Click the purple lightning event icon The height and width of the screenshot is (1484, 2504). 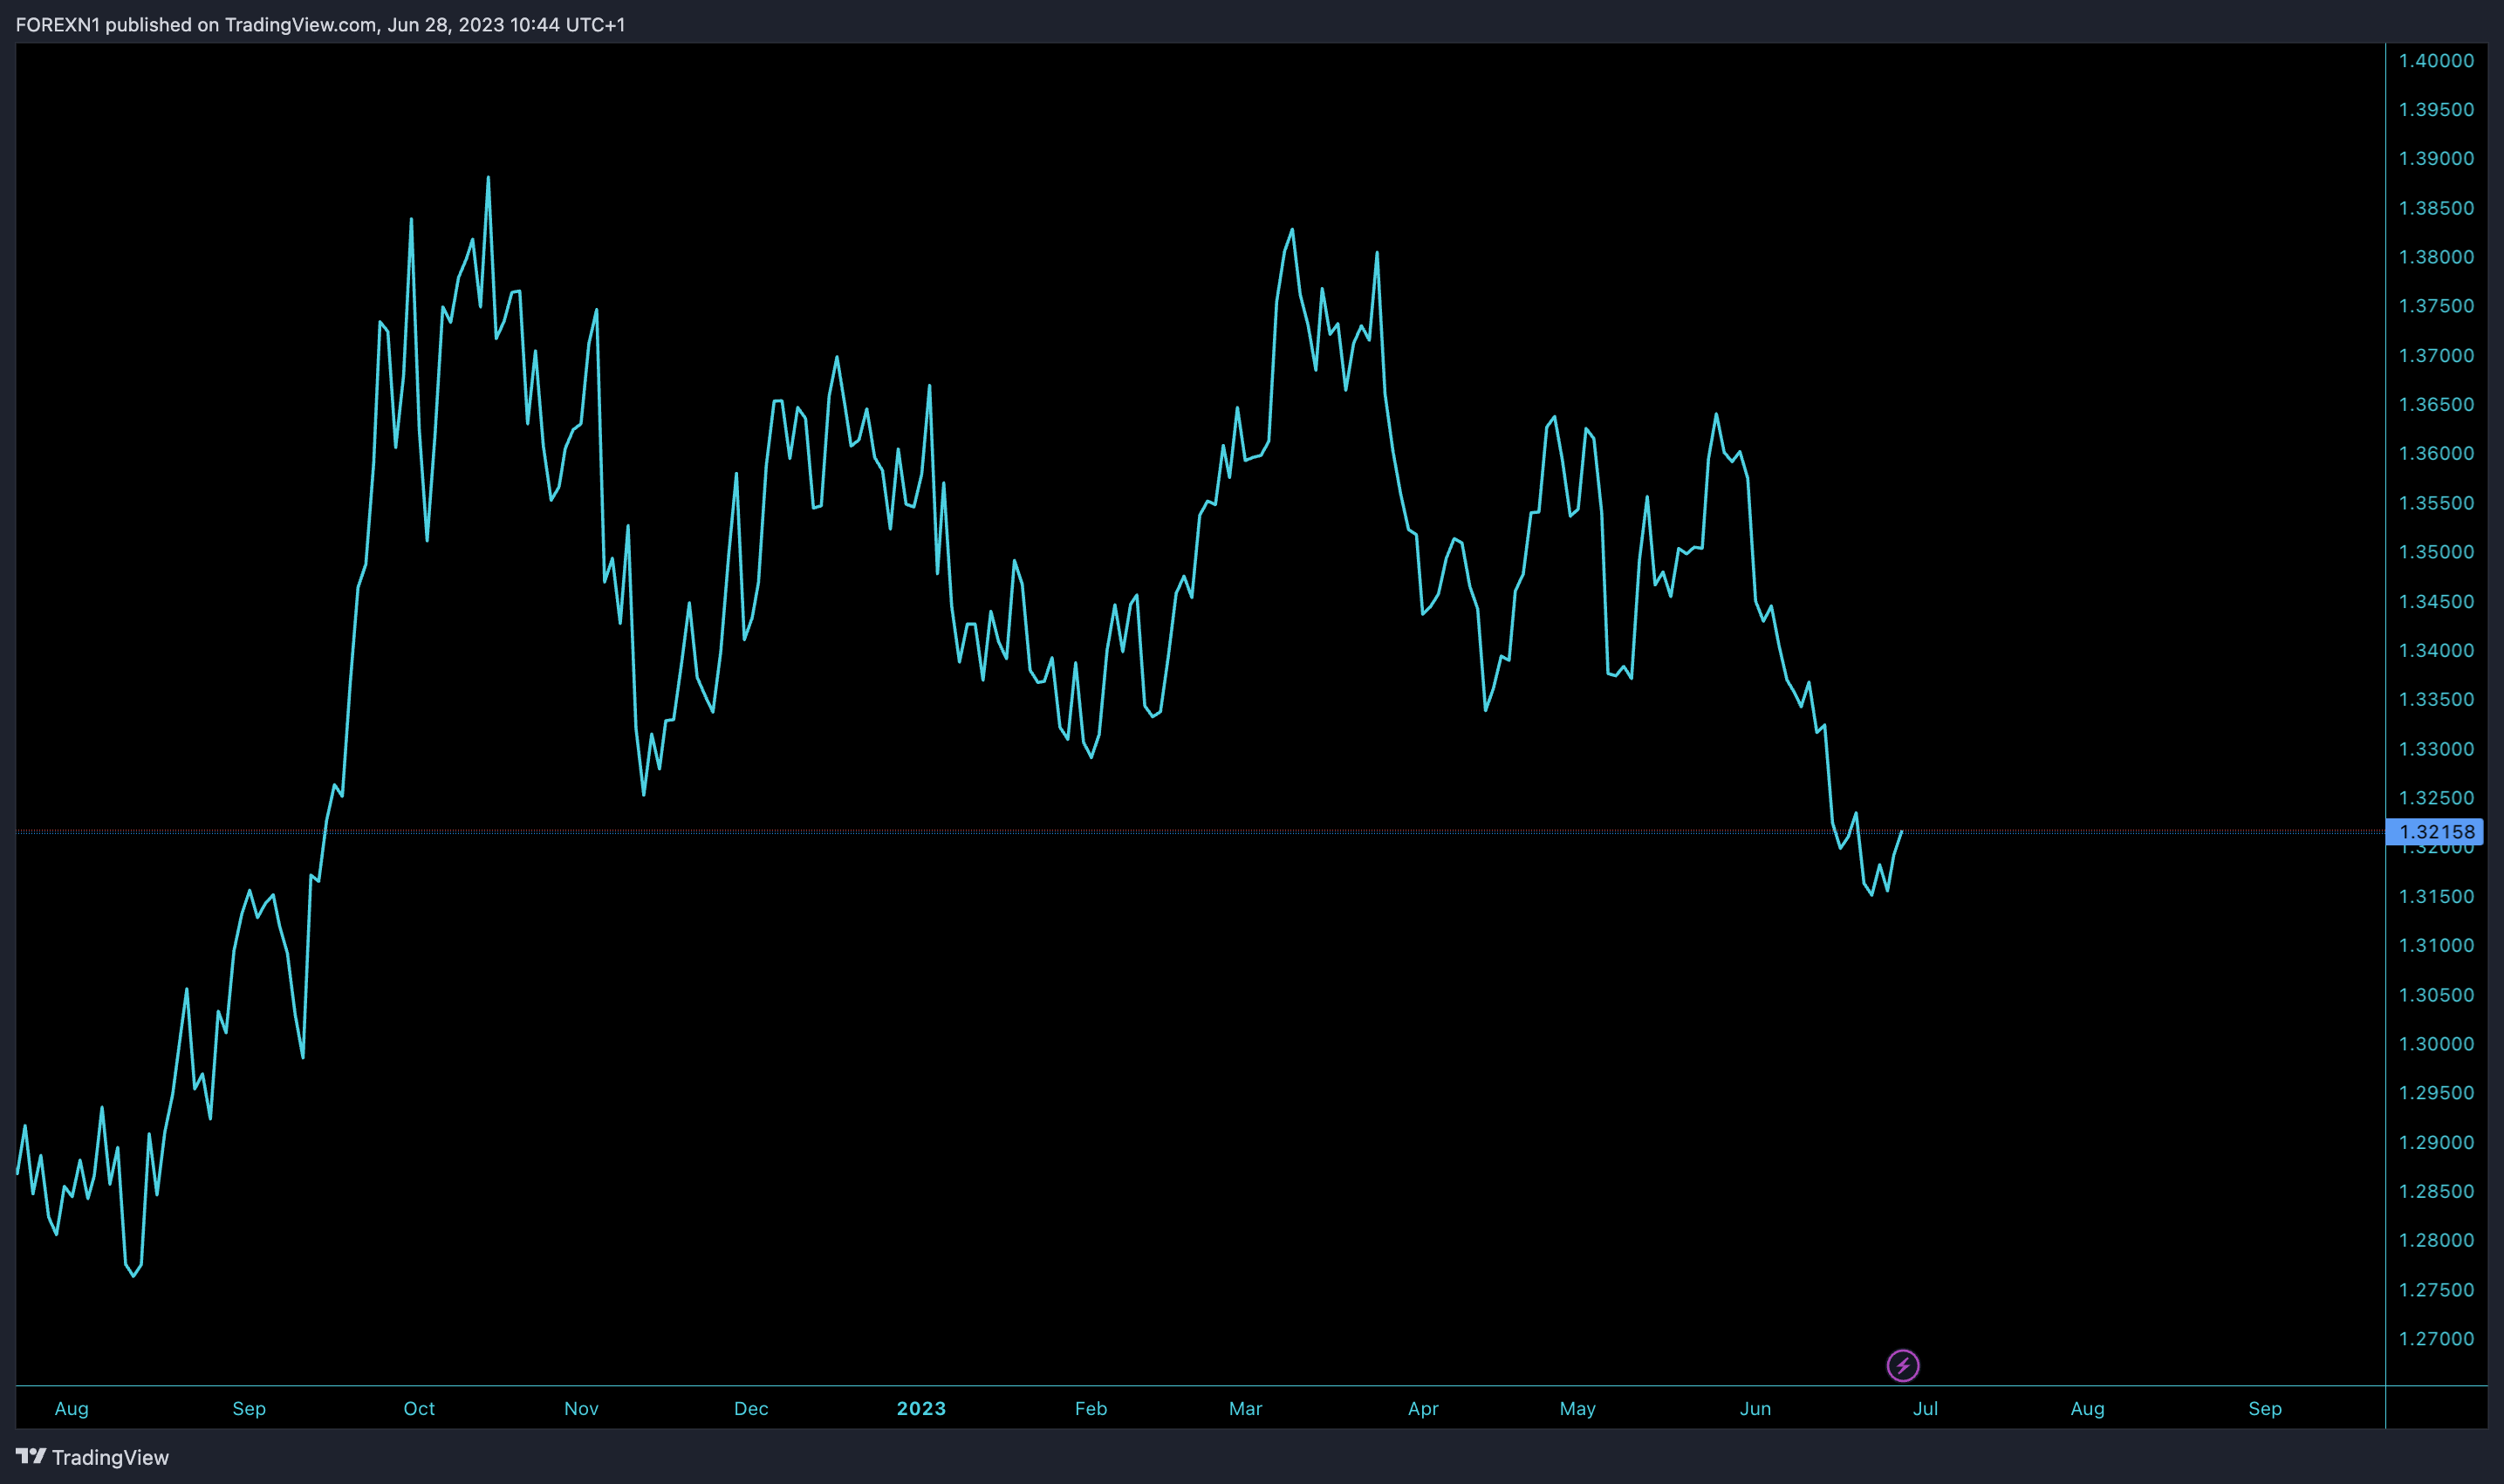(x=1902, y=1365)
